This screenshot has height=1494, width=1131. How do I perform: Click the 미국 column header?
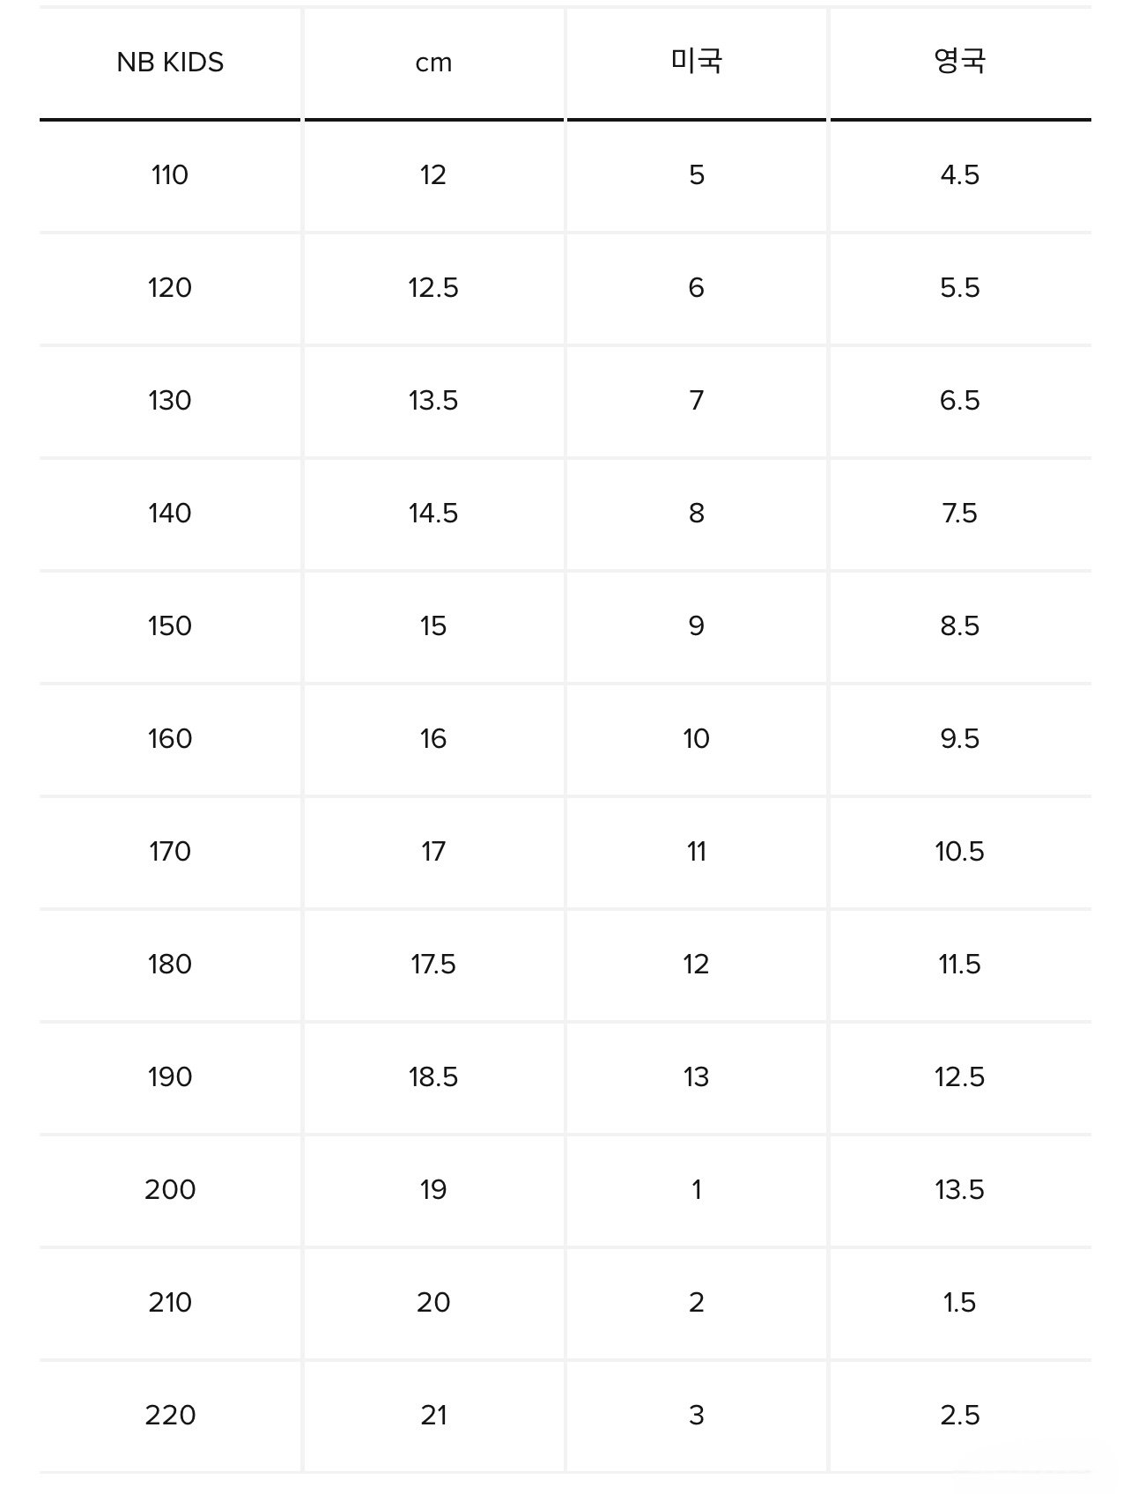[x=697, y=63]
